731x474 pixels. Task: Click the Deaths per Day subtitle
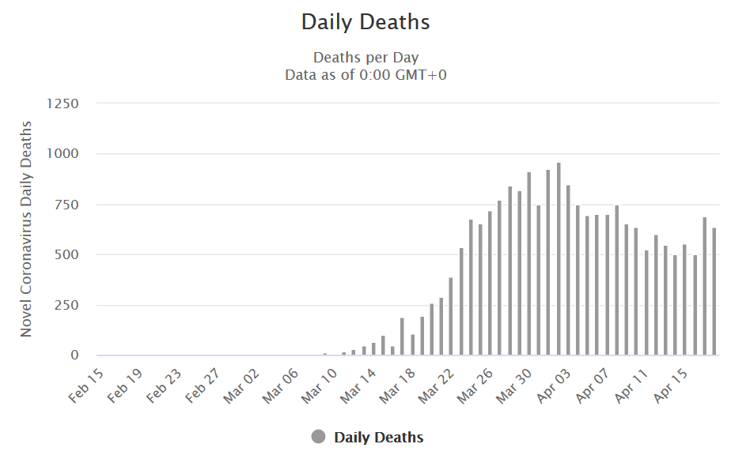365,58
